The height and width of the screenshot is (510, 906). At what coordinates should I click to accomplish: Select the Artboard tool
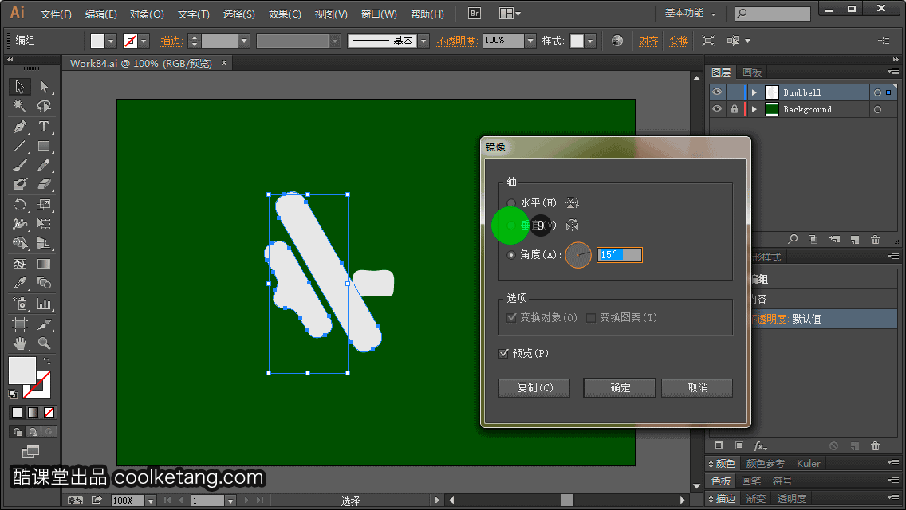click(x=20, y=324)
